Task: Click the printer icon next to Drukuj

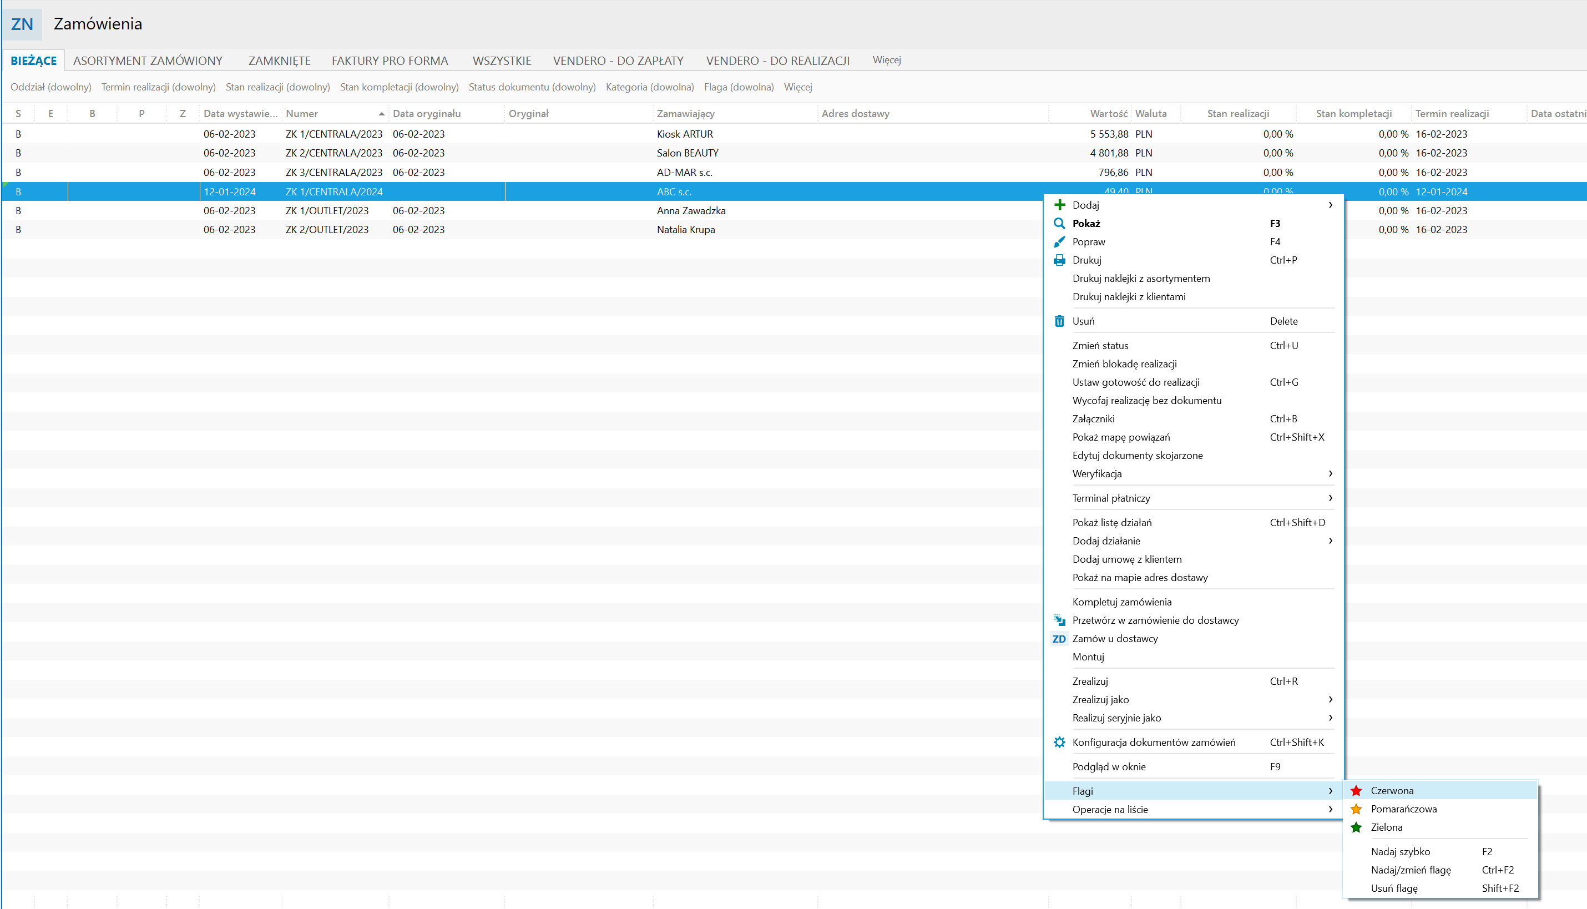Action: [x=1059, y=260]
